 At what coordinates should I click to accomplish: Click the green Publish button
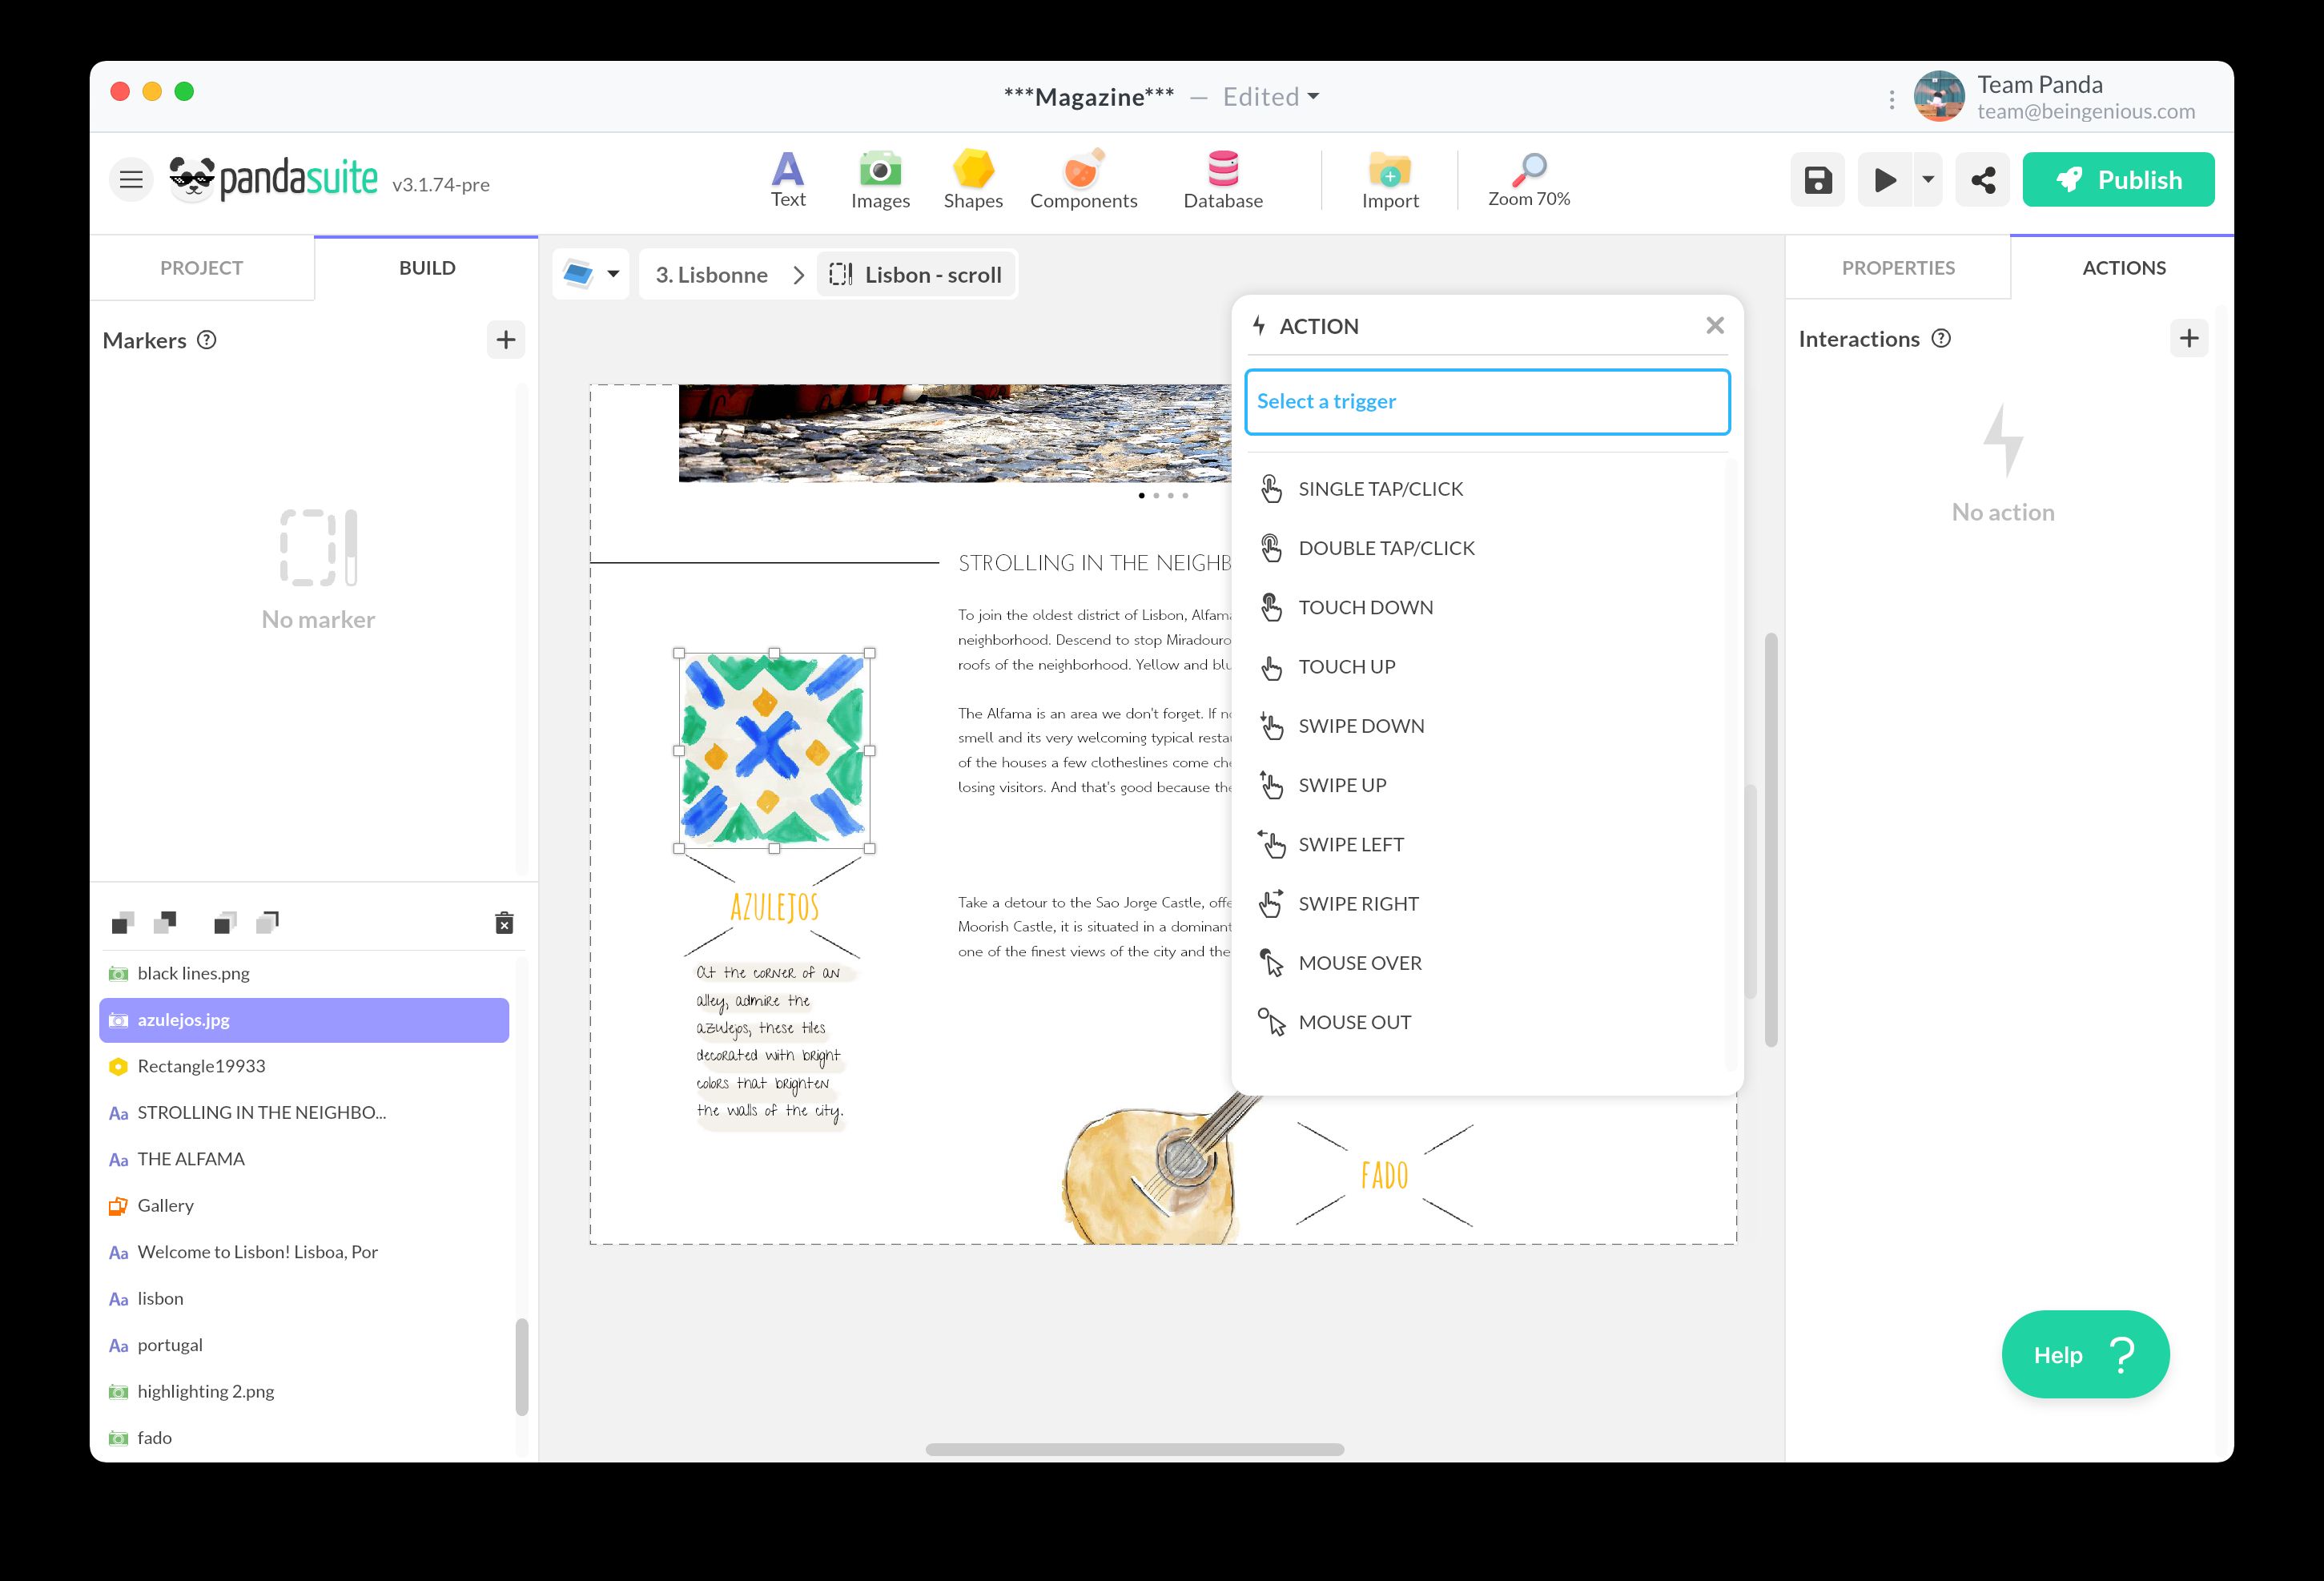2117,180
